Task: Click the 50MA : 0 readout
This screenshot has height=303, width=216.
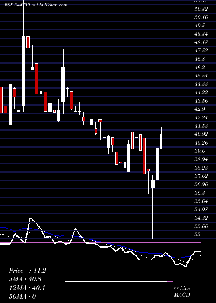Action: (x=22, y=297)
